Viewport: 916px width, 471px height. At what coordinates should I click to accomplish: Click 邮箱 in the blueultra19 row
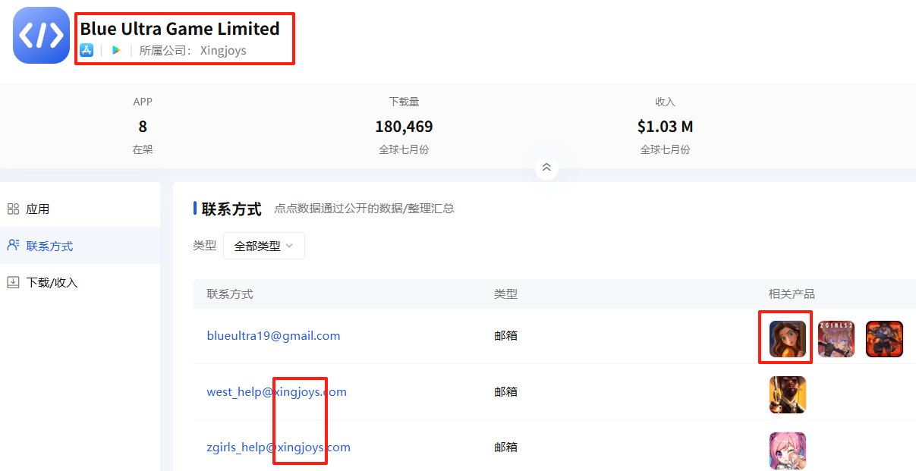point(505,335)
